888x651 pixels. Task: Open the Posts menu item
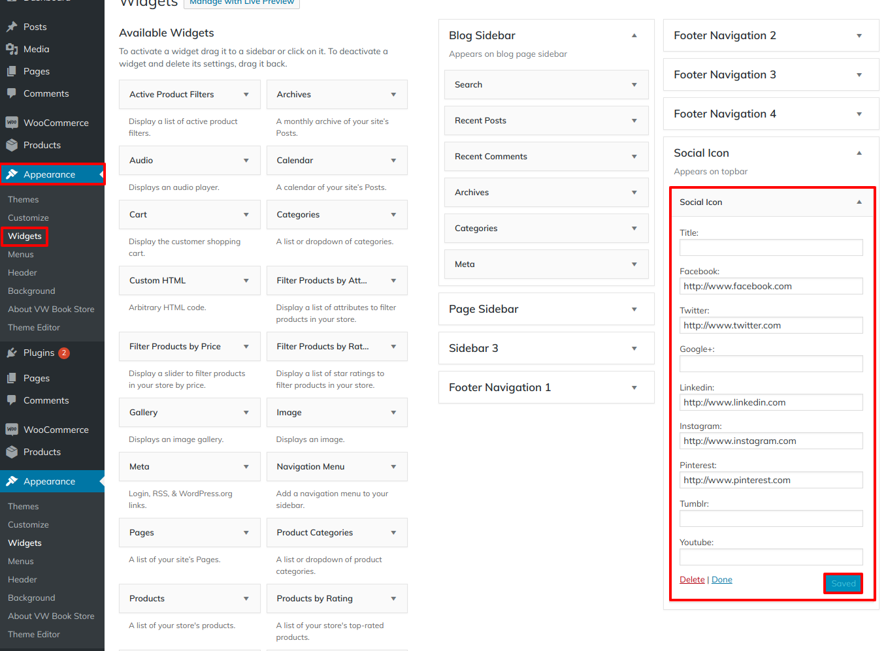35,27
